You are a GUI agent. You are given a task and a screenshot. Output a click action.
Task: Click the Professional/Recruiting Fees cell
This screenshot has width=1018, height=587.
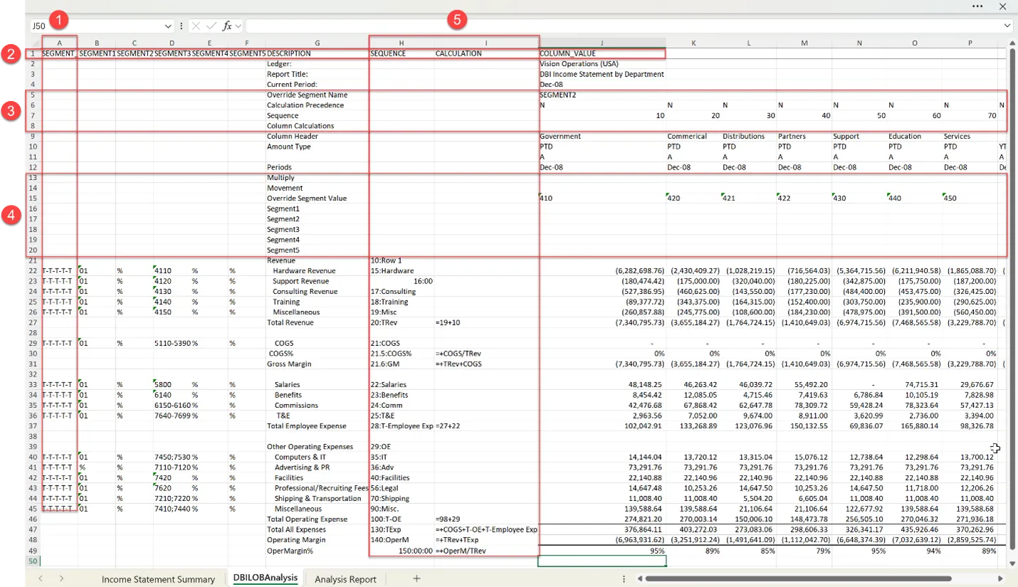click(317, 488)
